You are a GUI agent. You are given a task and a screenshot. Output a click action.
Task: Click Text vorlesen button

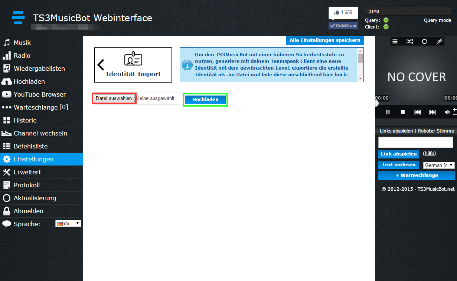pyautogui.click(x=399, y=165)
